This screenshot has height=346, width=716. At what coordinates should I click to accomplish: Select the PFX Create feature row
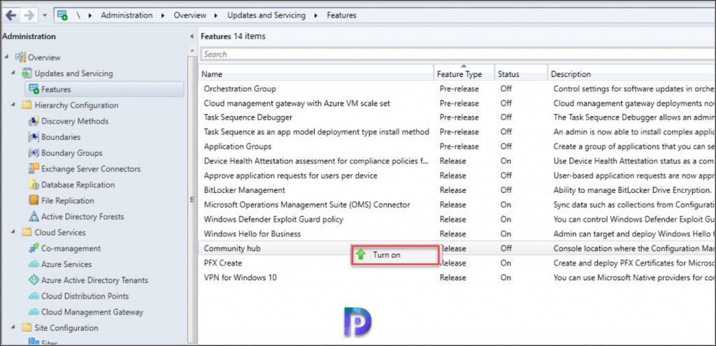[x=457, y=263]
